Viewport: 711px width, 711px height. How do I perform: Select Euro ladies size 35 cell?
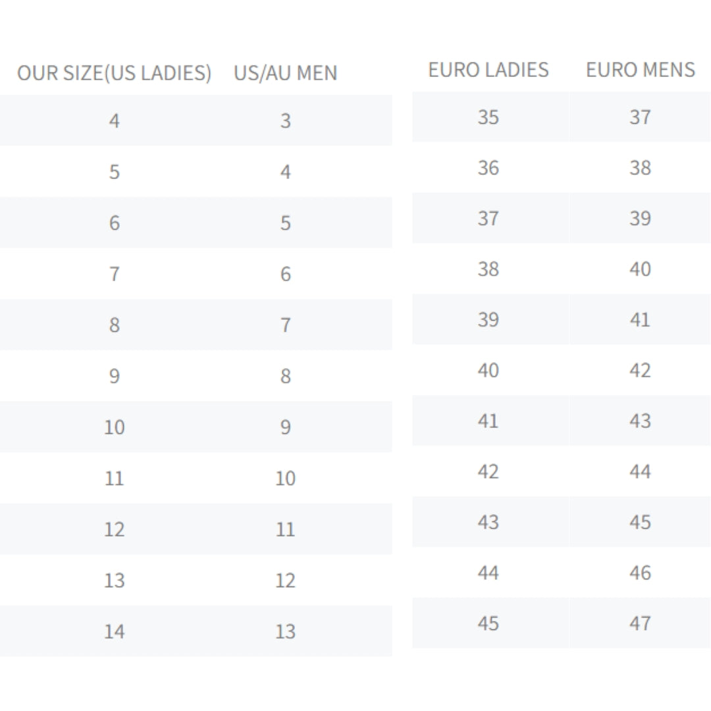coord(488,117)
